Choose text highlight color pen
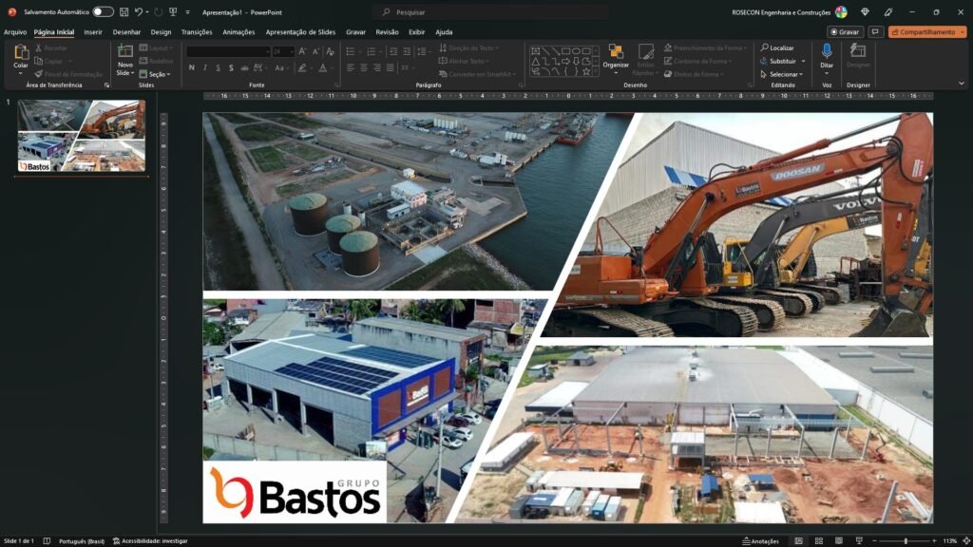This screenshot has height=547, width=973. (x=301, y=67)
